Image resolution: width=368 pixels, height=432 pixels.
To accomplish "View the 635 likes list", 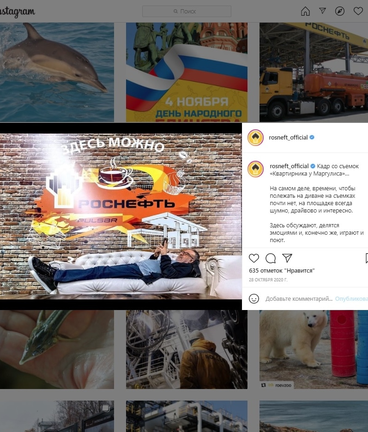I will click(x=282, y=271).
